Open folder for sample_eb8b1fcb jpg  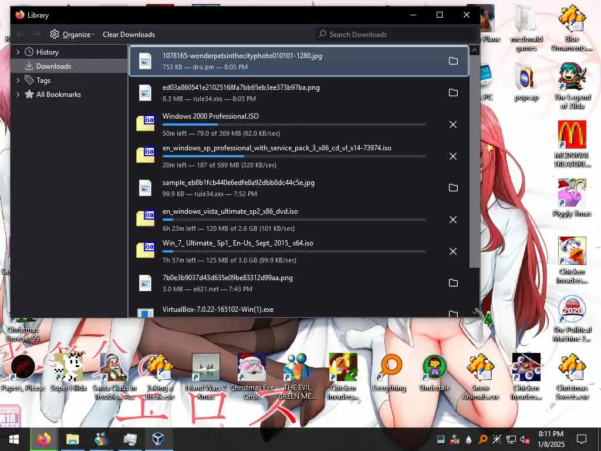453,188
